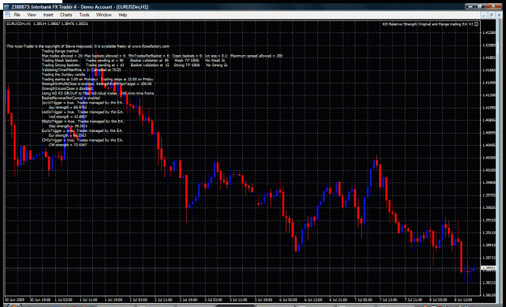This screenshot has width=506, height=307.
Task: Click the topmost 1.42 price scale label
Action: click(488, 33)
